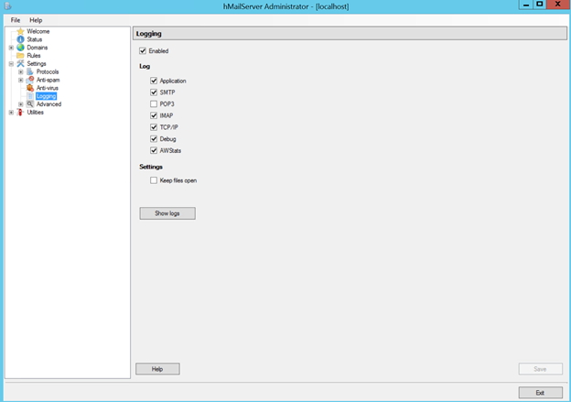
Task: Click the Show logs button
Action: [167, 213]
